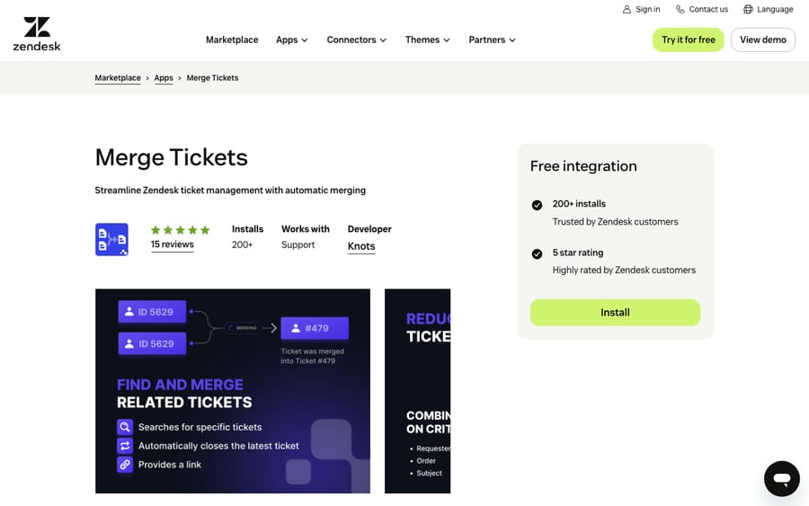This screenshot has height=506, width=809.
Task: Click the Merge Tickets breadcrumb text
Action: 212,78
